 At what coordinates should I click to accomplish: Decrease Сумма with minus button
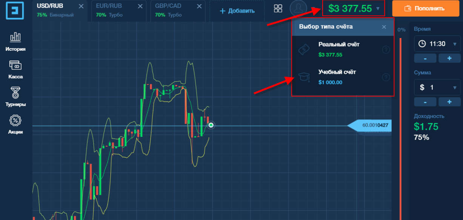point(425,102)
